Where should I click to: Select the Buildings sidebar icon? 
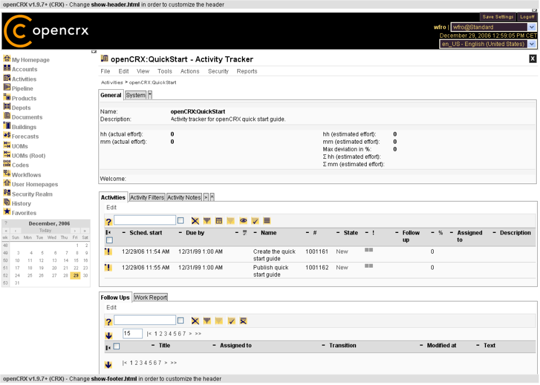click(x=7, y=126)
